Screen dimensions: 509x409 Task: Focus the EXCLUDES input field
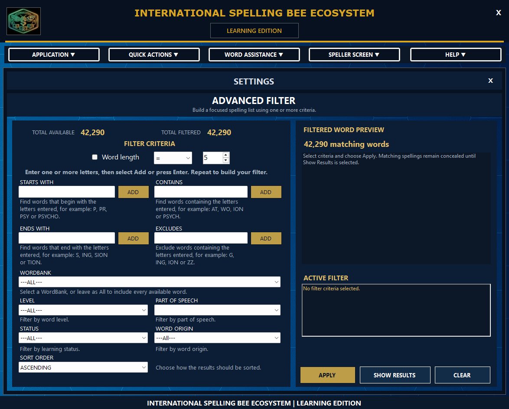201,238
